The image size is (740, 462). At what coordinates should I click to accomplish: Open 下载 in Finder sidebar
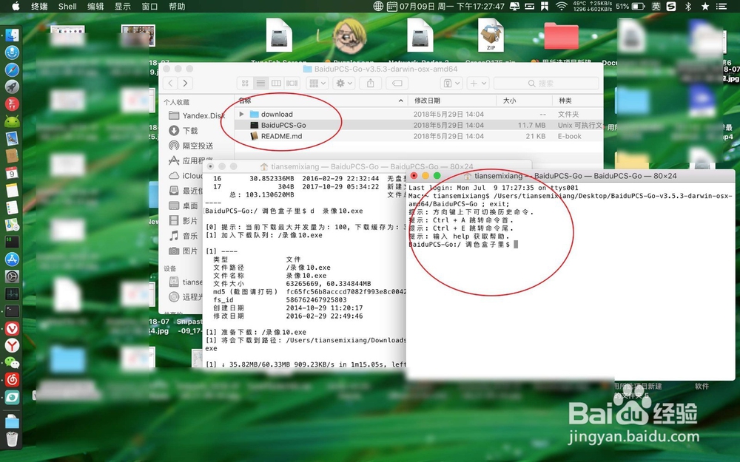pyautogui.click(x=184, y=131)
